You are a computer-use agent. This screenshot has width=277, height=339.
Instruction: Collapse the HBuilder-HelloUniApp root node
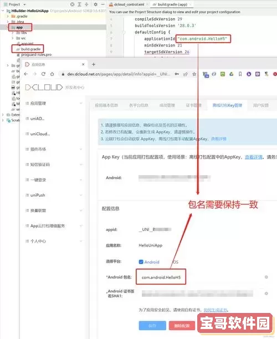pos(3,11)
